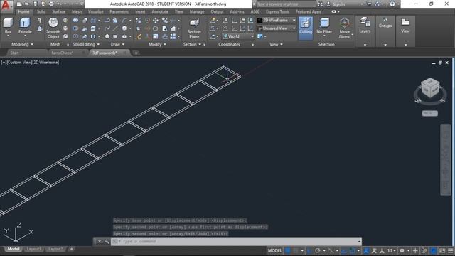455x256 pixels.
Task: Click the command line customize wrench icon
Action: (x=107, y=242)
